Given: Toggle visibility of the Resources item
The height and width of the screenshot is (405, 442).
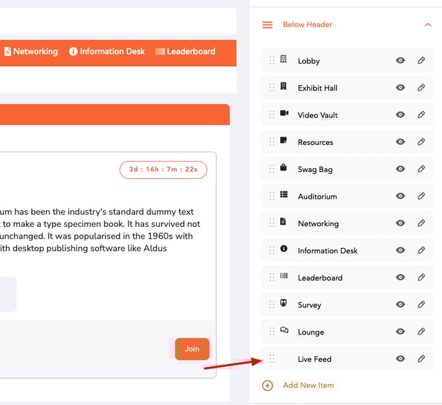Looking at the screenshot, I should (400, 142).
